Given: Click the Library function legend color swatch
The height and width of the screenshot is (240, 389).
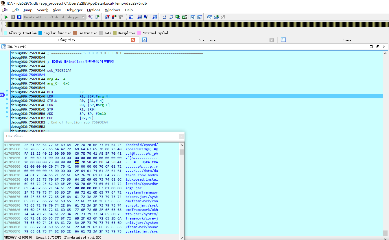Looking at the screenshot, I should tap(5, 33).
